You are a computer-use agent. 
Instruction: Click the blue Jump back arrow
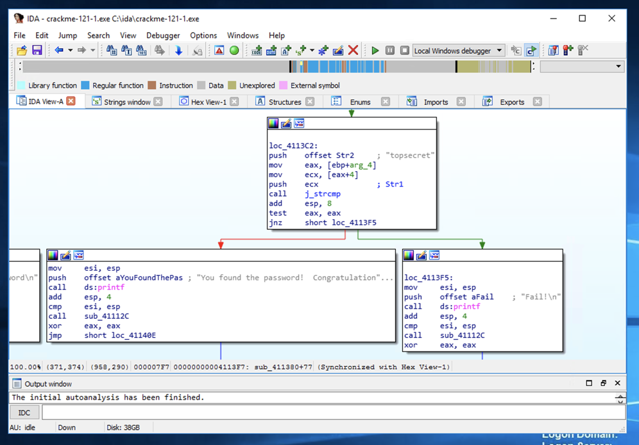click(58, 51)
